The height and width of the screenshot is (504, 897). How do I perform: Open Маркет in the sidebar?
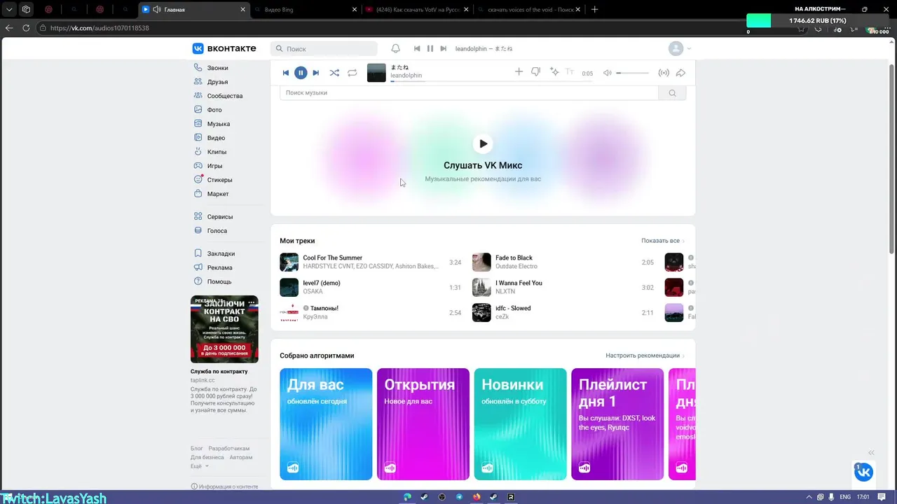[218, 194]
